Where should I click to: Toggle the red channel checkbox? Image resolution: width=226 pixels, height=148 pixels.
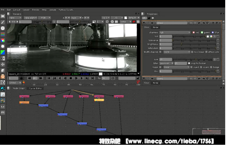pos(194,32)
